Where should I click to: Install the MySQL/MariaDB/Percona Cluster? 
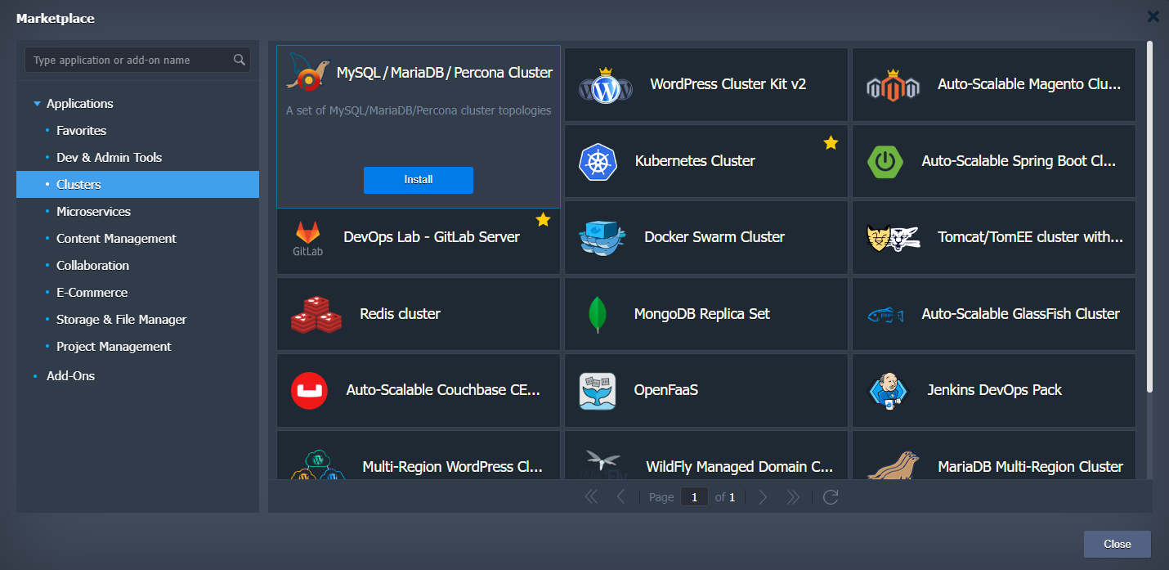coord(419,180)
